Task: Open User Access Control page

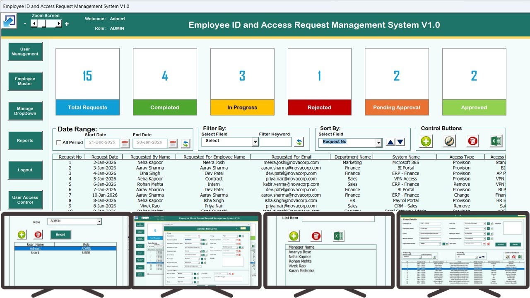Action: (x=25, y=200)
